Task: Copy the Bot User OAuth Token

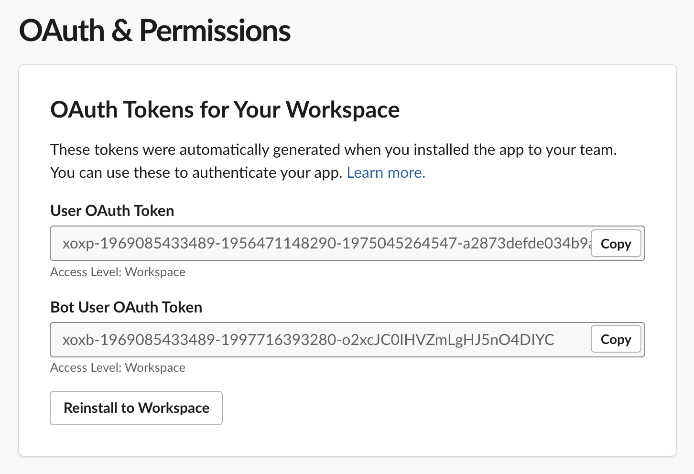Action: tap(616, 339)
